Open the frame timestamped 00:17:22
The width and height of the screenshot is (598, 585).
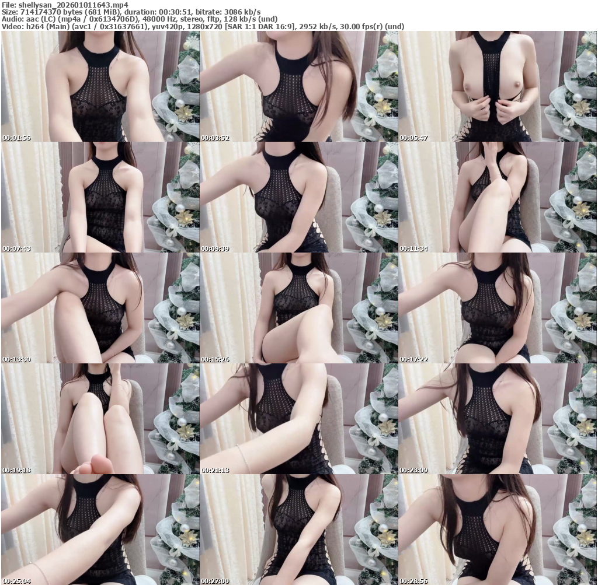tap(497, 308)
